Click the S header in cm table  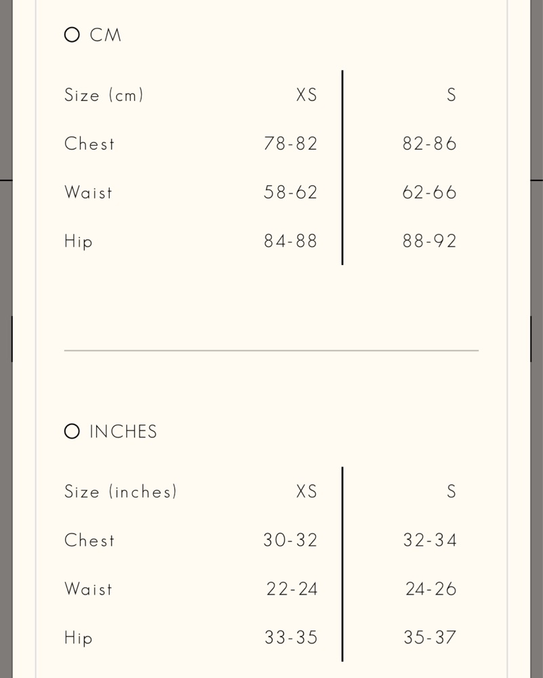(x=451, y=95)
